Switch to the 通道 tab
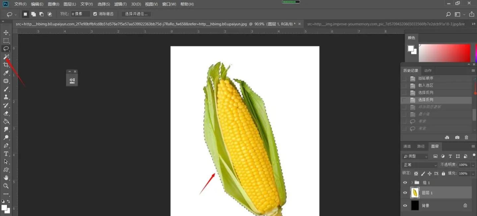This screenshot has width=477, height=216. [407, 146]
